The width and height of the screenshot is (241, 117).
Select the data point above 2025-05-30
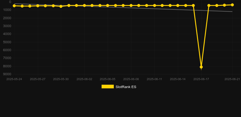61,6
